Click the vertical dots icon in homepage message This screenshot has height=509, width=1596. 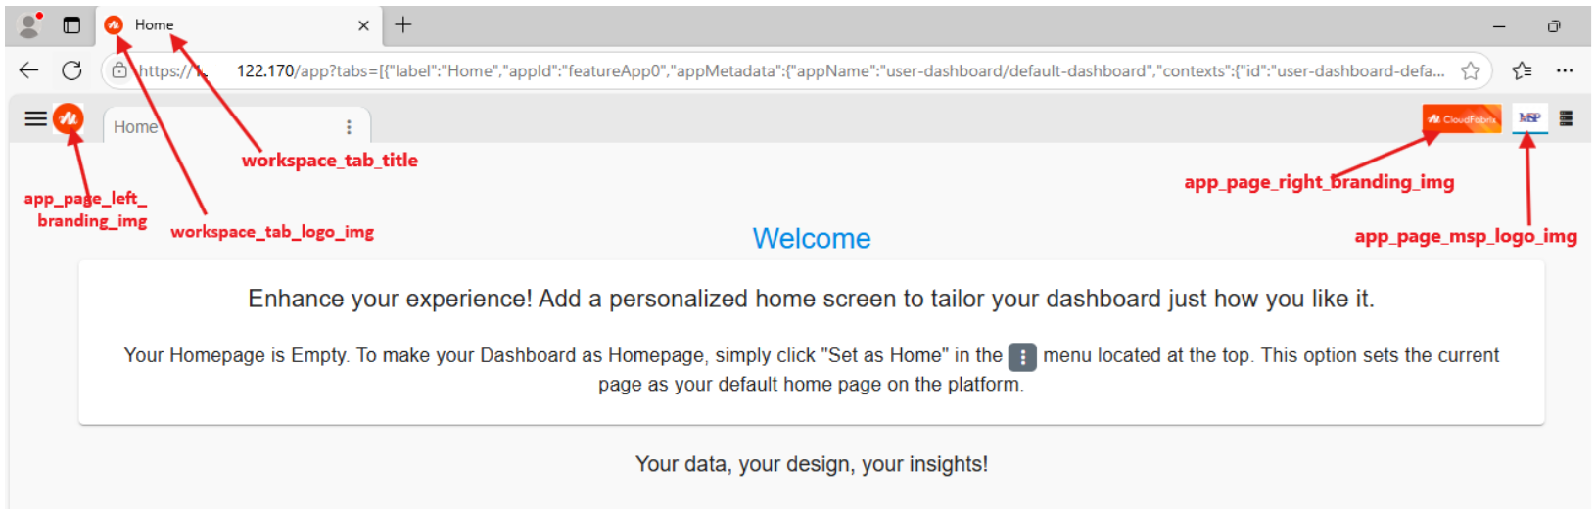point(1022,357)
